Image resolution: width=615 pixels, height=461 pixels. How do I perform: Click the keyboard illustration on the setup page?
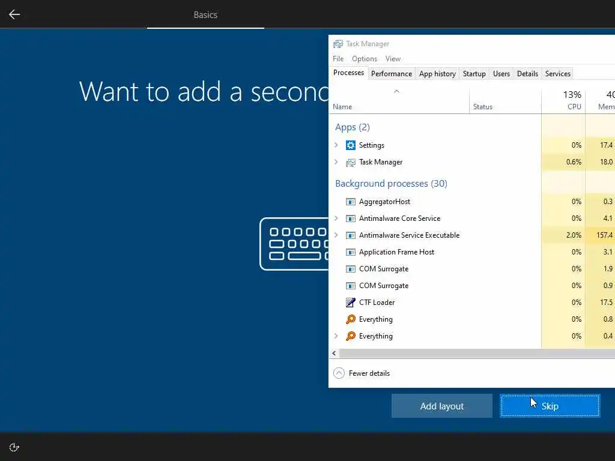click(294, 244)
